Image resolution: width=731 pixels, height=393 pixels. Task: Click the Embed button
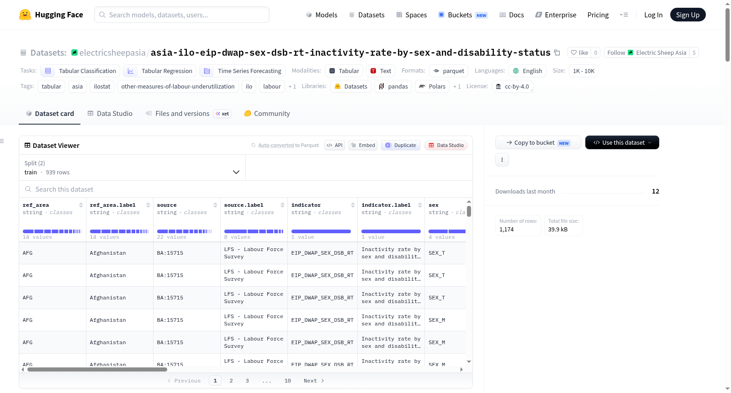(363, 145)
